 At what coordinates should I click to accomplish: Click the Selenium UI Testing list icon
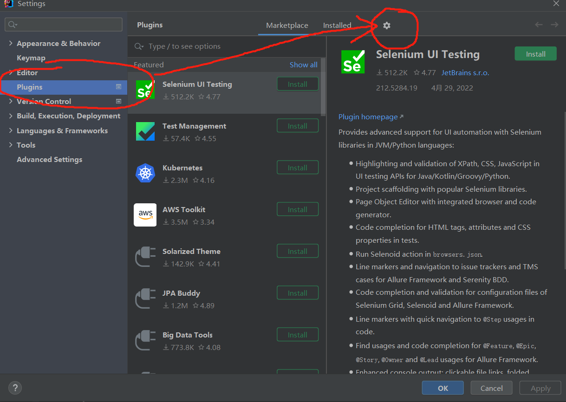[145, 90]
